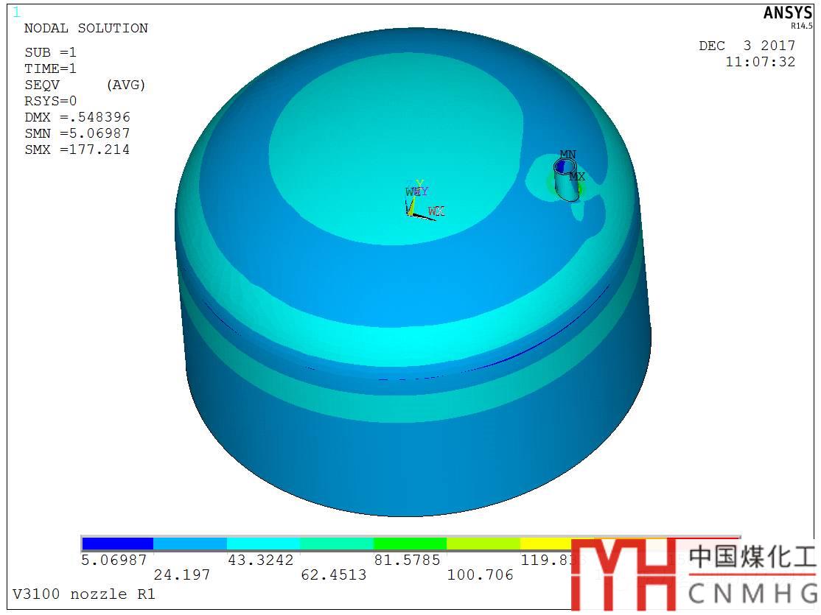Click the ANSYS logo in the corner
The image size is (821, 615).
787,13
